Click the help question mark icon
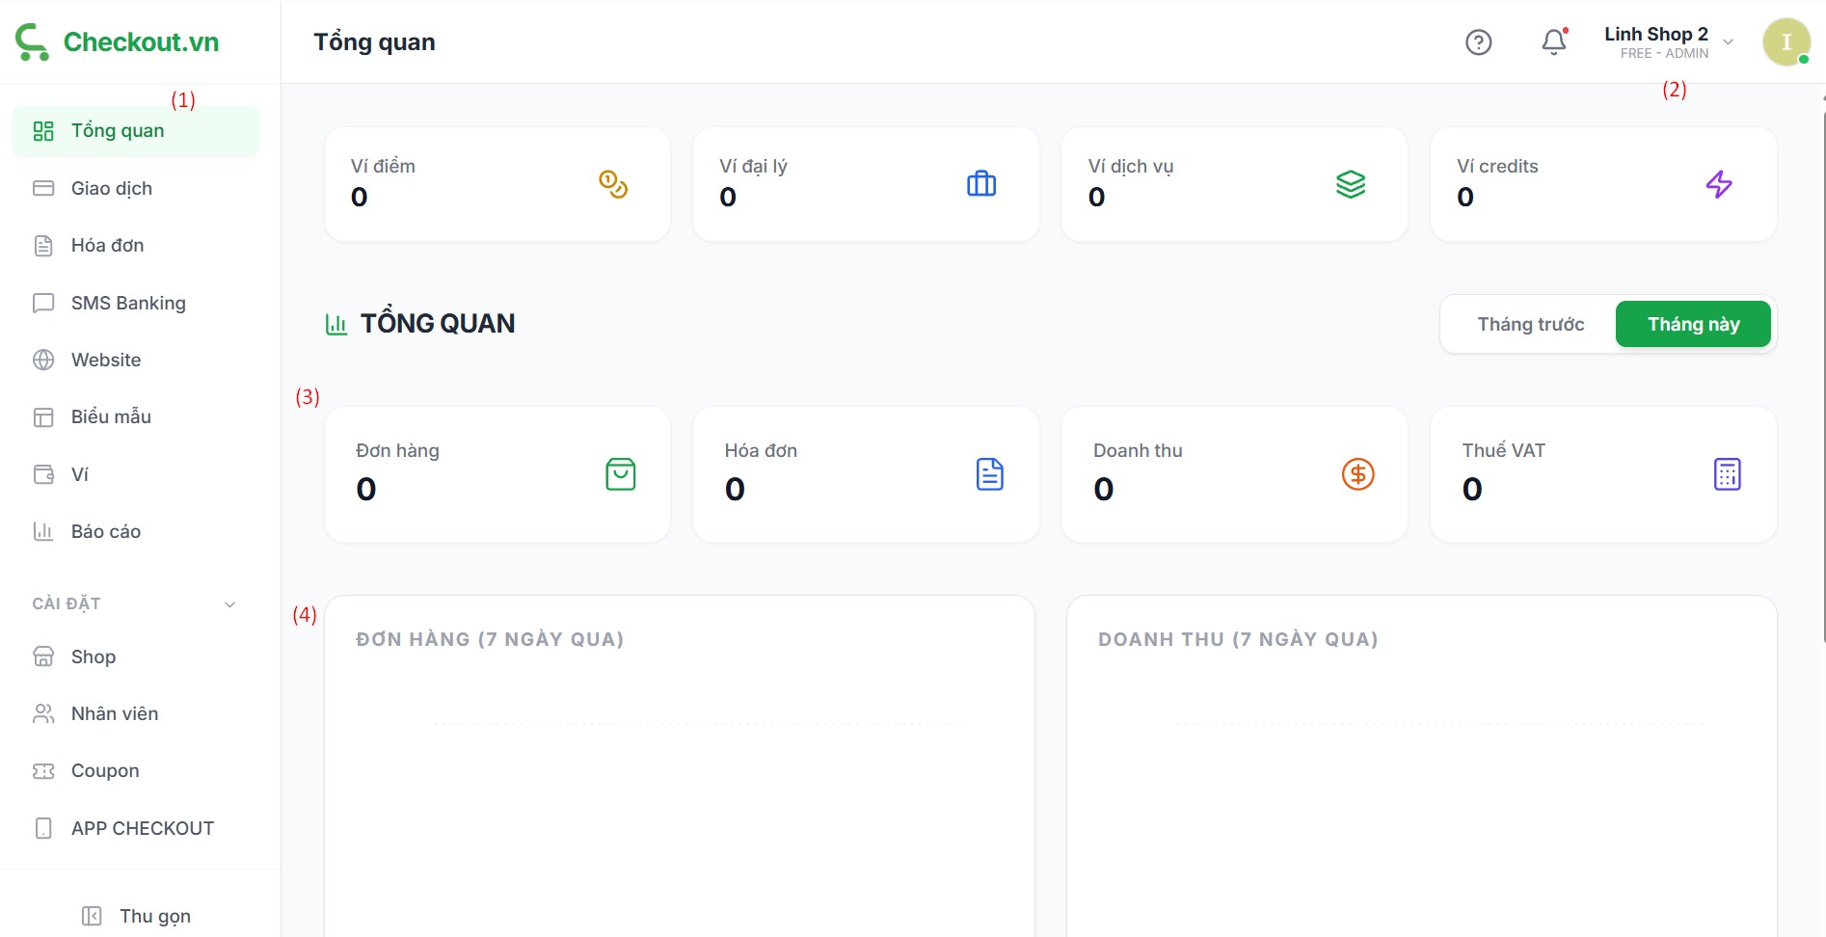 1478,42
